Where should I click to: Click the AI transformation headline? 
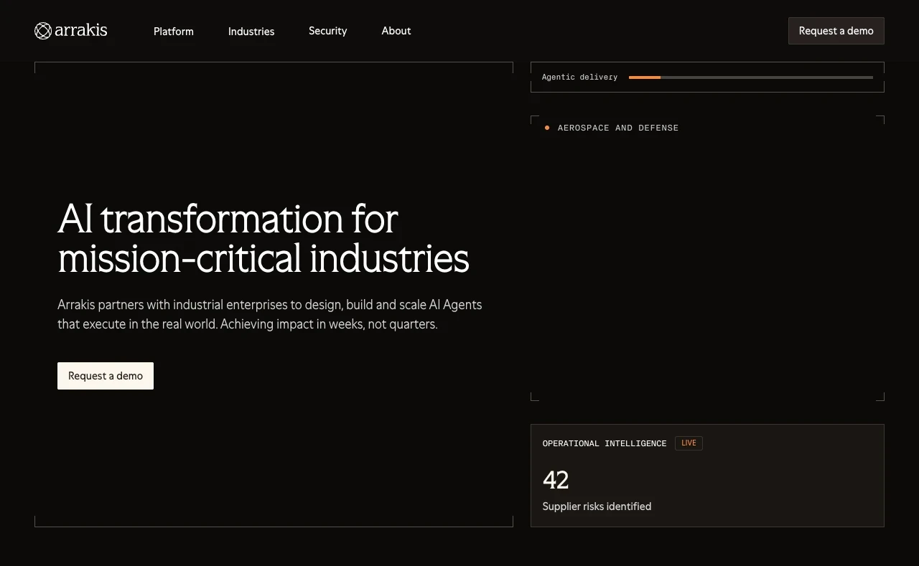coord(263,238)
